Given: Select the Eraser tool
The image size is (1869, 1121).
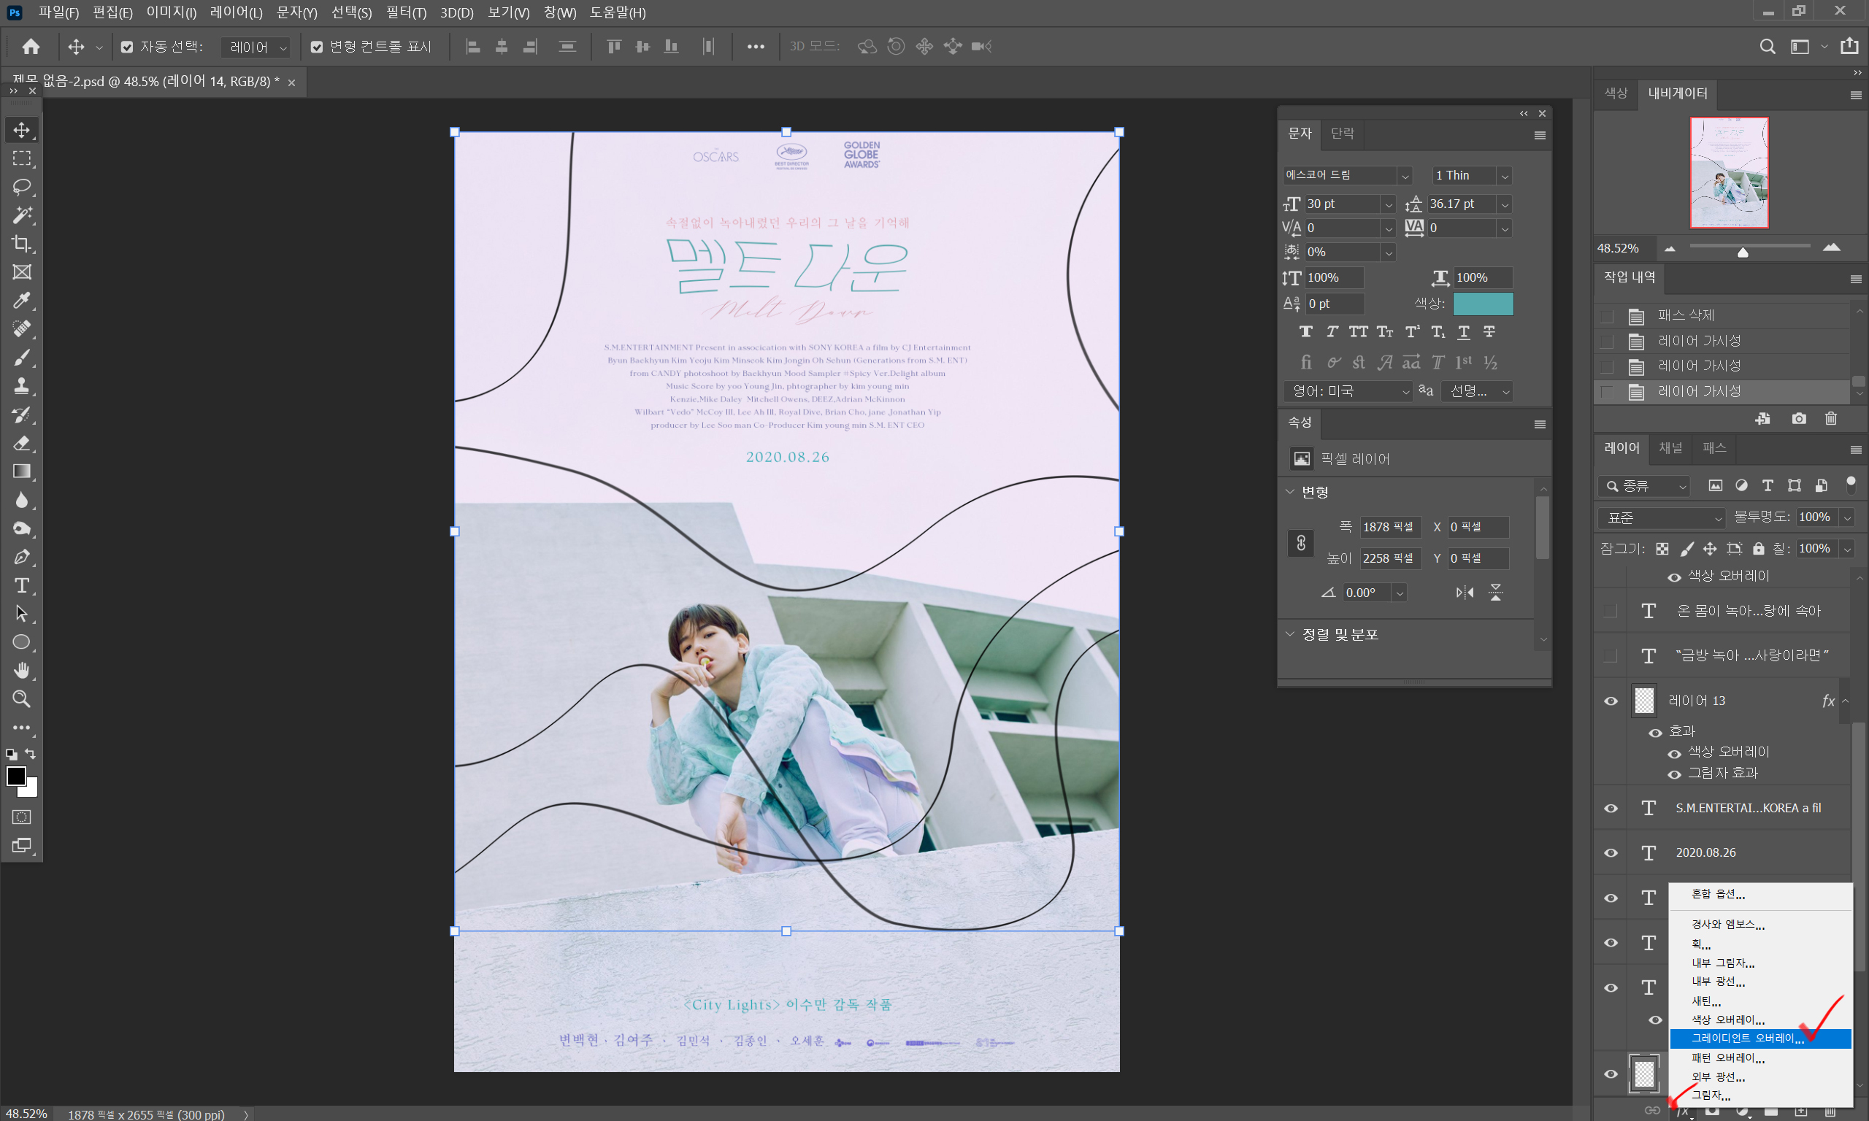Looking at the screenshot, I should coord(22,443).
